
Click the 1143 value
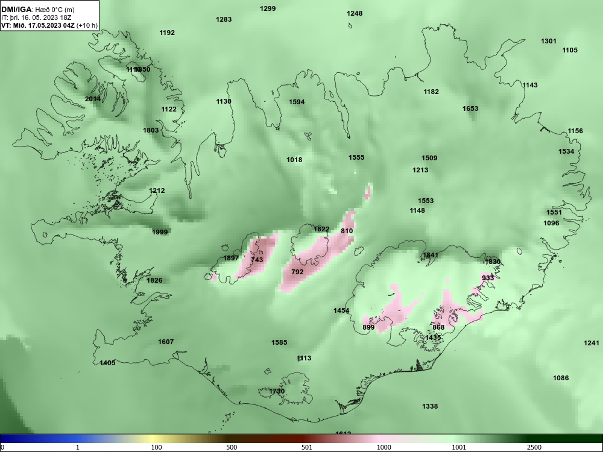(x=530, y=85)
